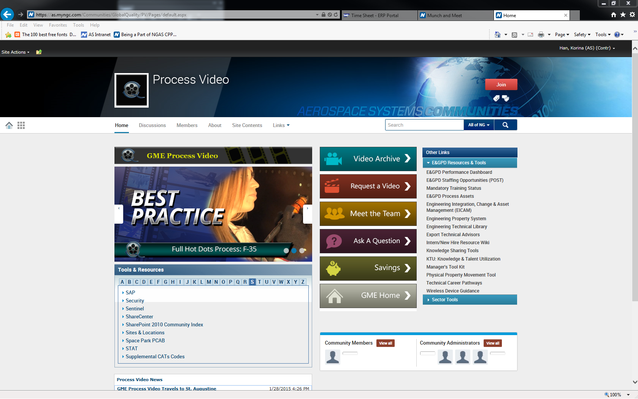
Task: Click the red Join button
Action: [x=501, y=84]
